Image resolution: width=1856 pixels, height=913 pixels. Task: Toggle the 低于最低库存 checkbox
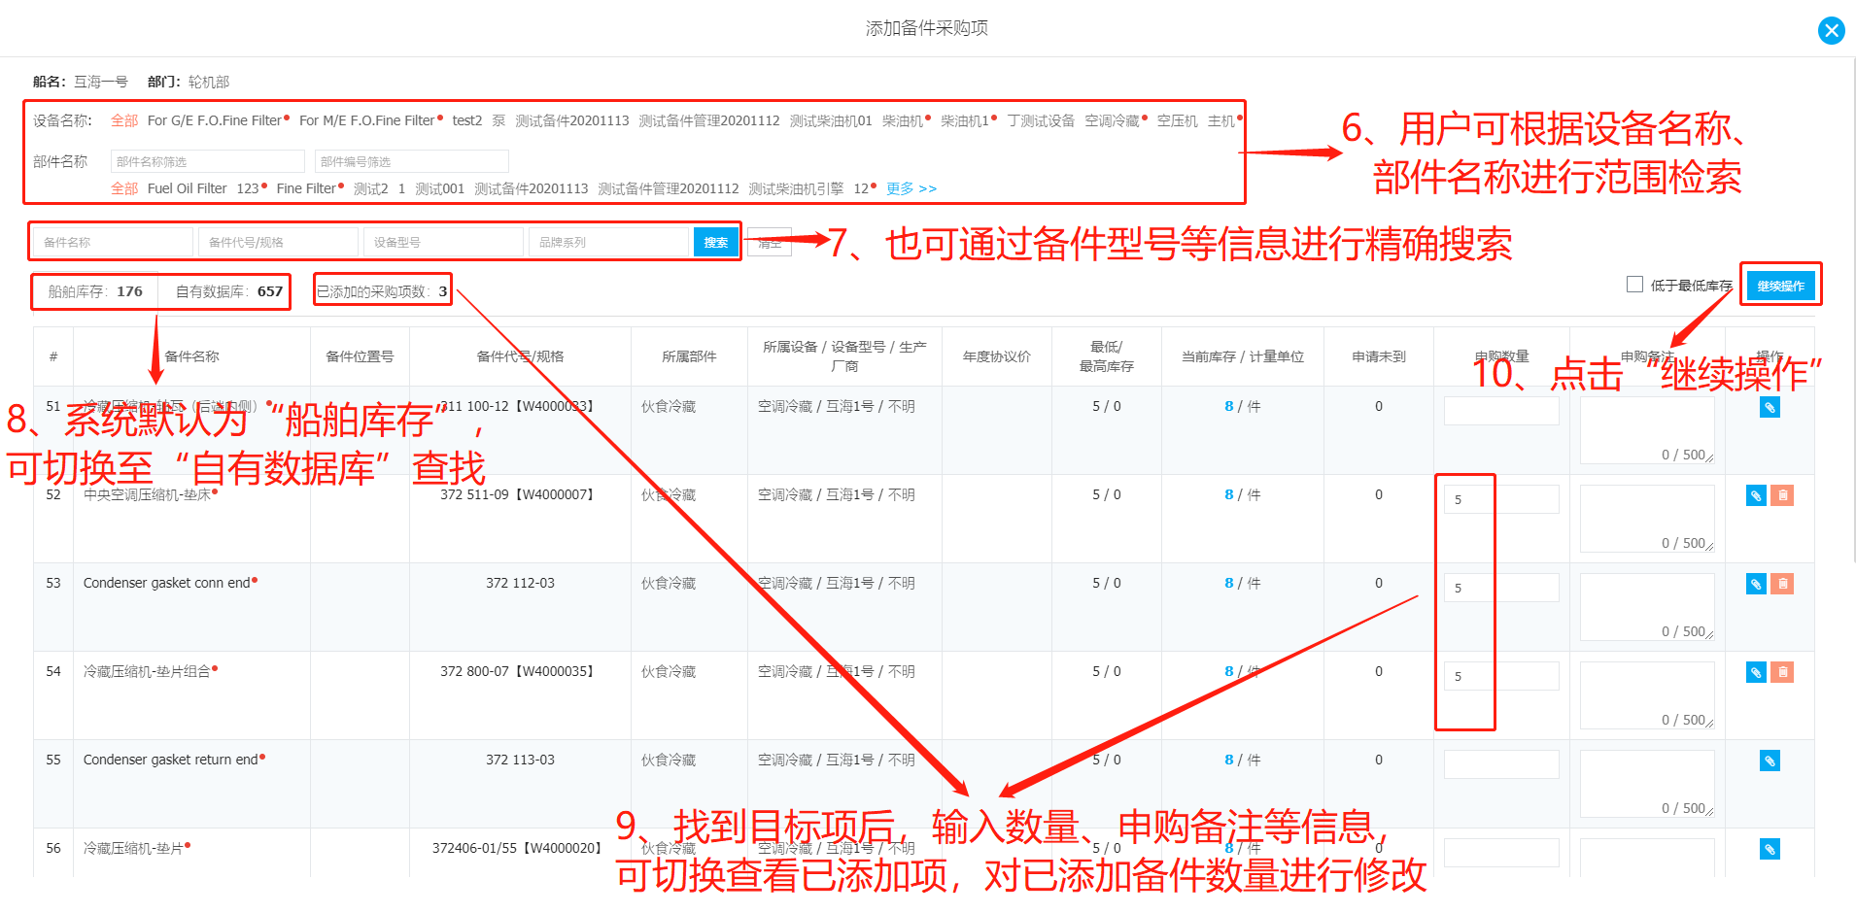pyautogui.click(x=1634, y=285)
